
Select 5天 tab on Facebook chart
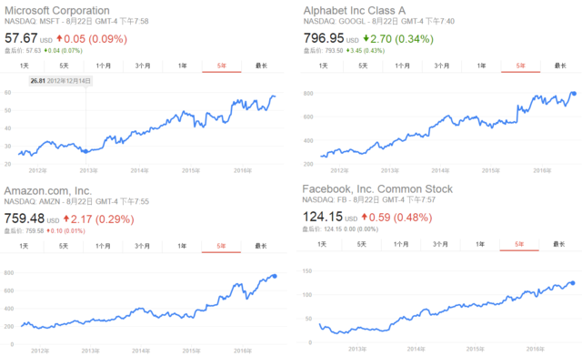362,244
